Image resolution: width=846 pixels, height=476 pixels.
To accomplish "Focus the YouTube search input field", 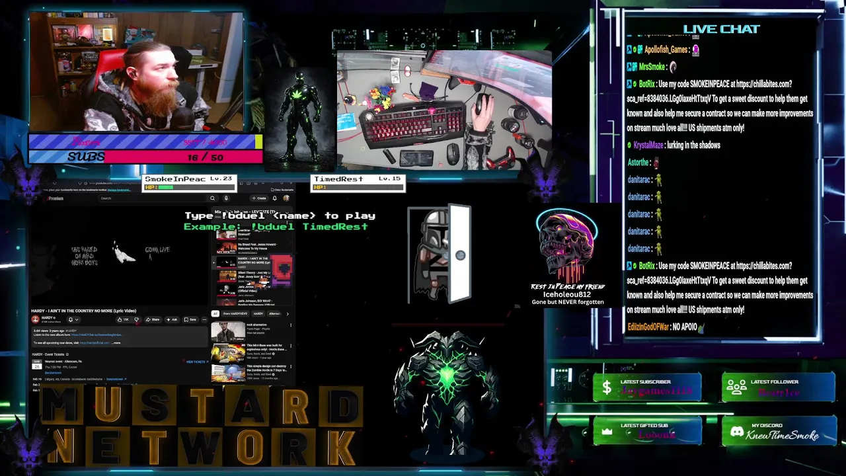I will click(x=153, y=198).
